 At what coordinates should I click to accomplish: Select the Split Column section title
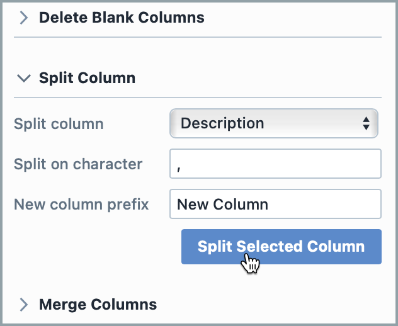(x=87, y=78)
